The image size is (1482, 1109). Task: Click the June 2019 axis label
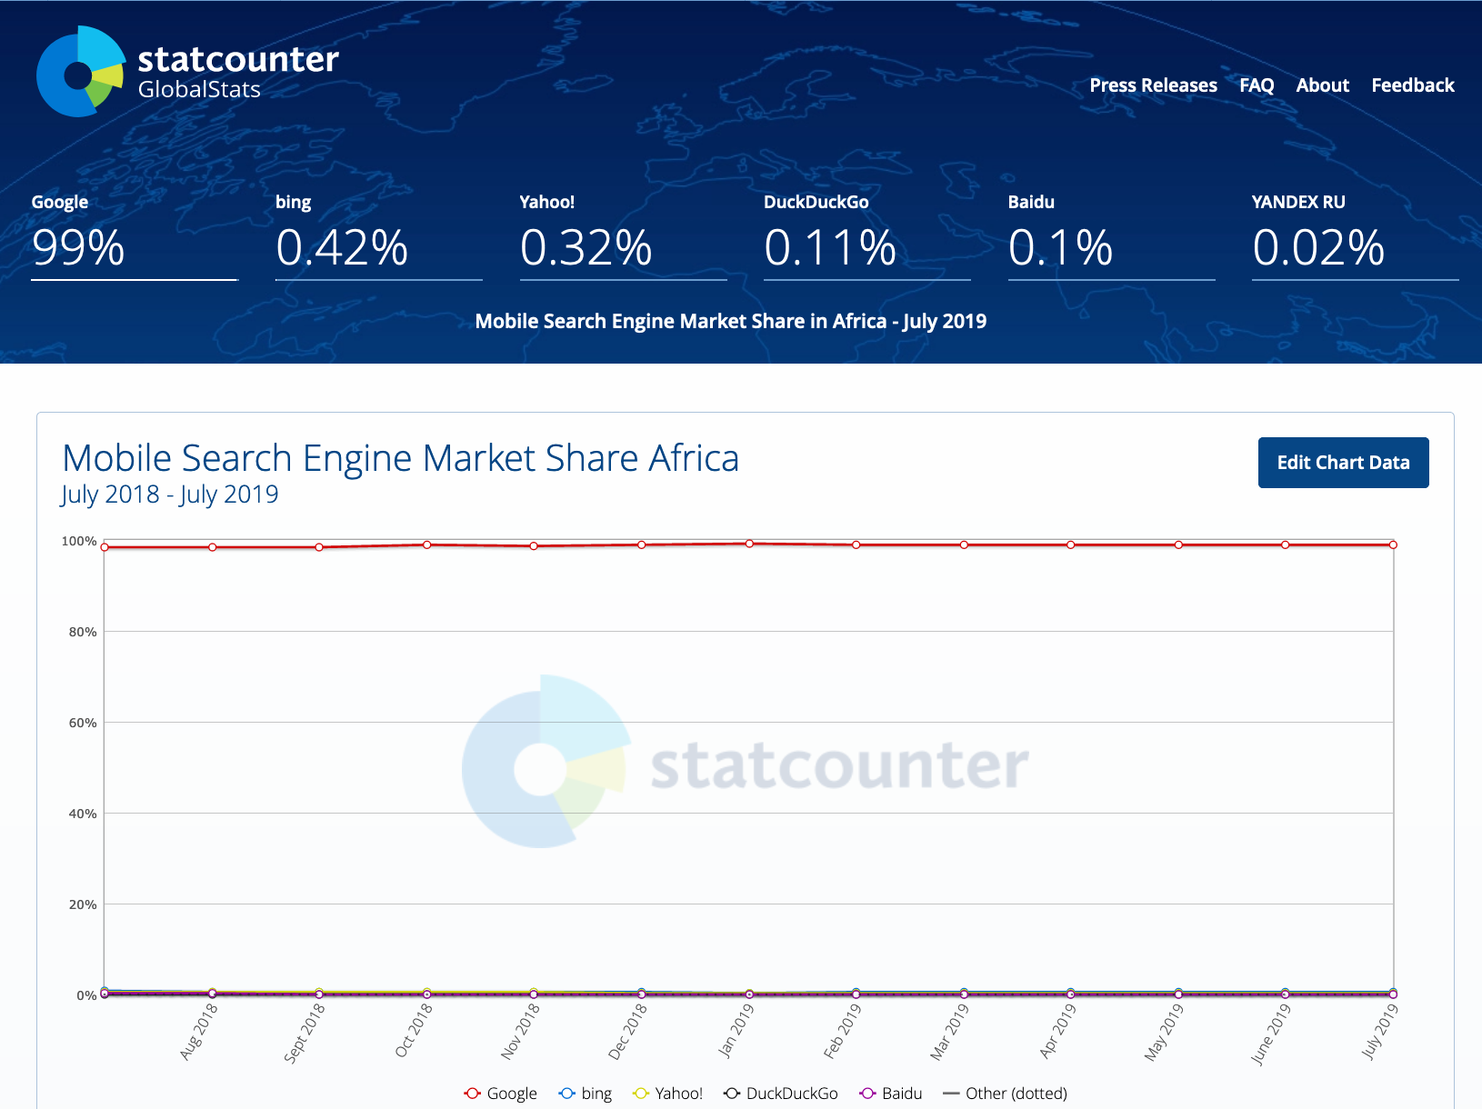[x=1271, y=1034]
